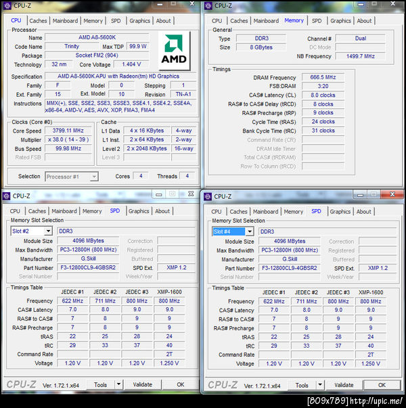Click the DRAM Frequency value 666.5 MHz

tap(323, 77)
